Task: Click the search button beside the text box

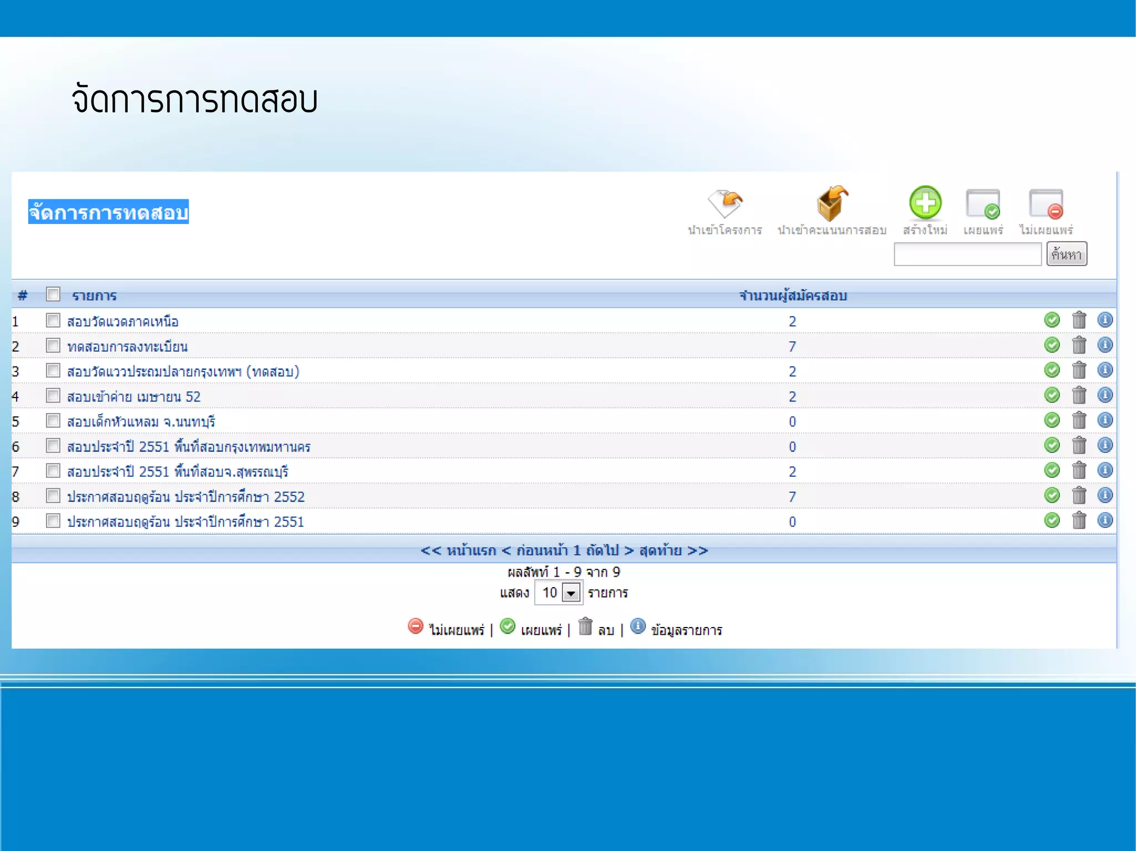Action: click(1066, 254)
